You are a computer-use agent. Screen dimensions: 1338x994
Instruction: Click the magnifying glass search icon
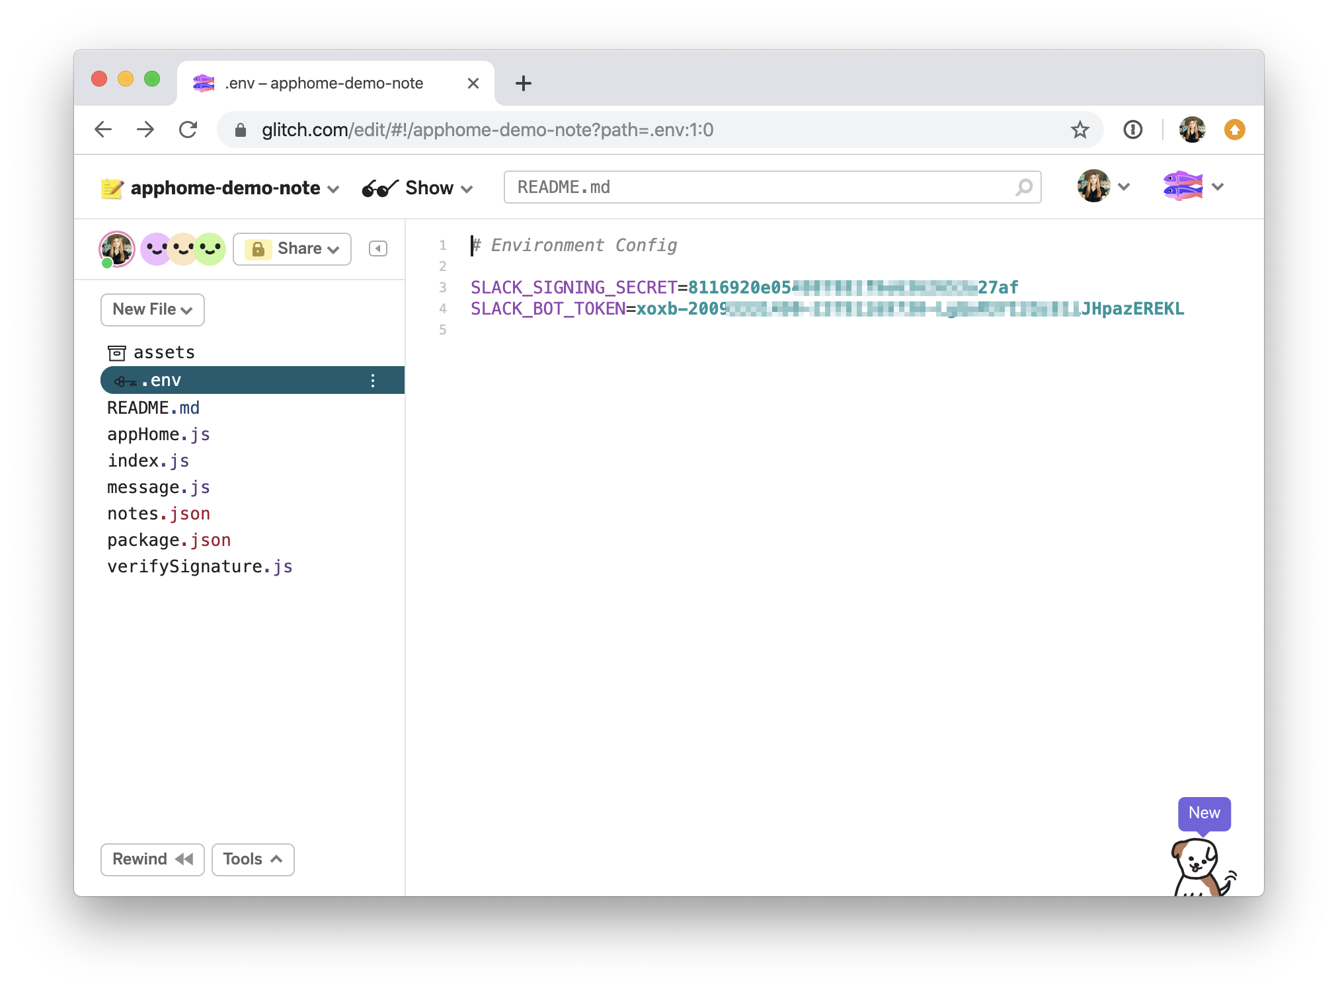pyautogui.click(x=1022, y=187)
